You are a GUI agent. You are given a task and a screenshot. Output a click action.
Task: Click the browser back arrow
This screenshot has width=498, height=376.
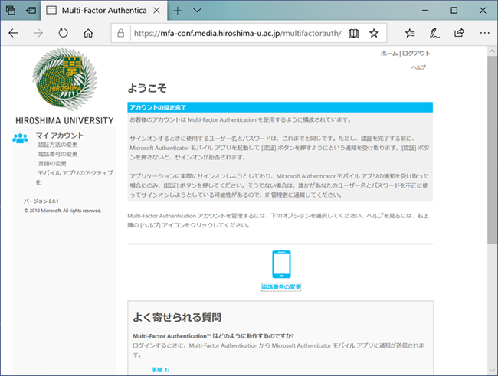13,33
